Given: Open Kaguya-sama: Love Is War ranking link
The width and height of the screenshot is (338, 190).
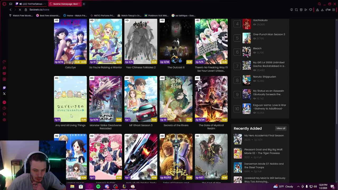Looking at the screenshot, I should point(269,107).
